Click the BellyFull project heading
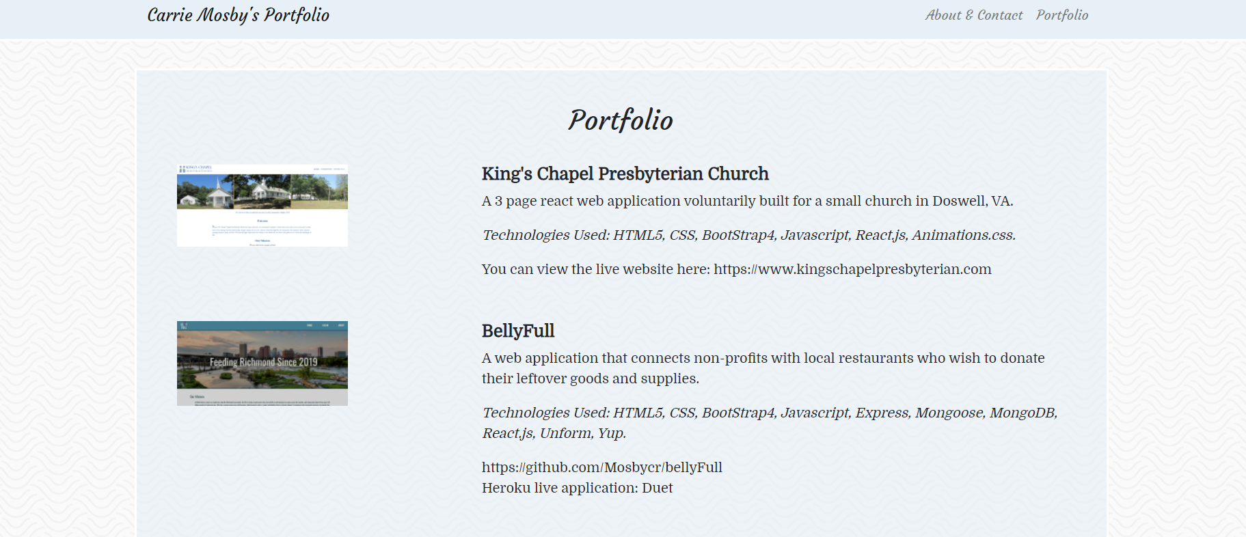The image size is (1246, 537). click(517, 331)
